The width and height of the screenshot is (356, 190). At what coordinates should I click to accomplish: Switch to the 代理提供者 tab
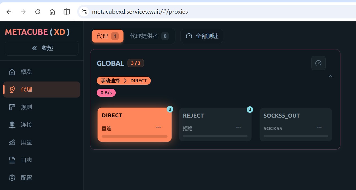tap(149, 36)
